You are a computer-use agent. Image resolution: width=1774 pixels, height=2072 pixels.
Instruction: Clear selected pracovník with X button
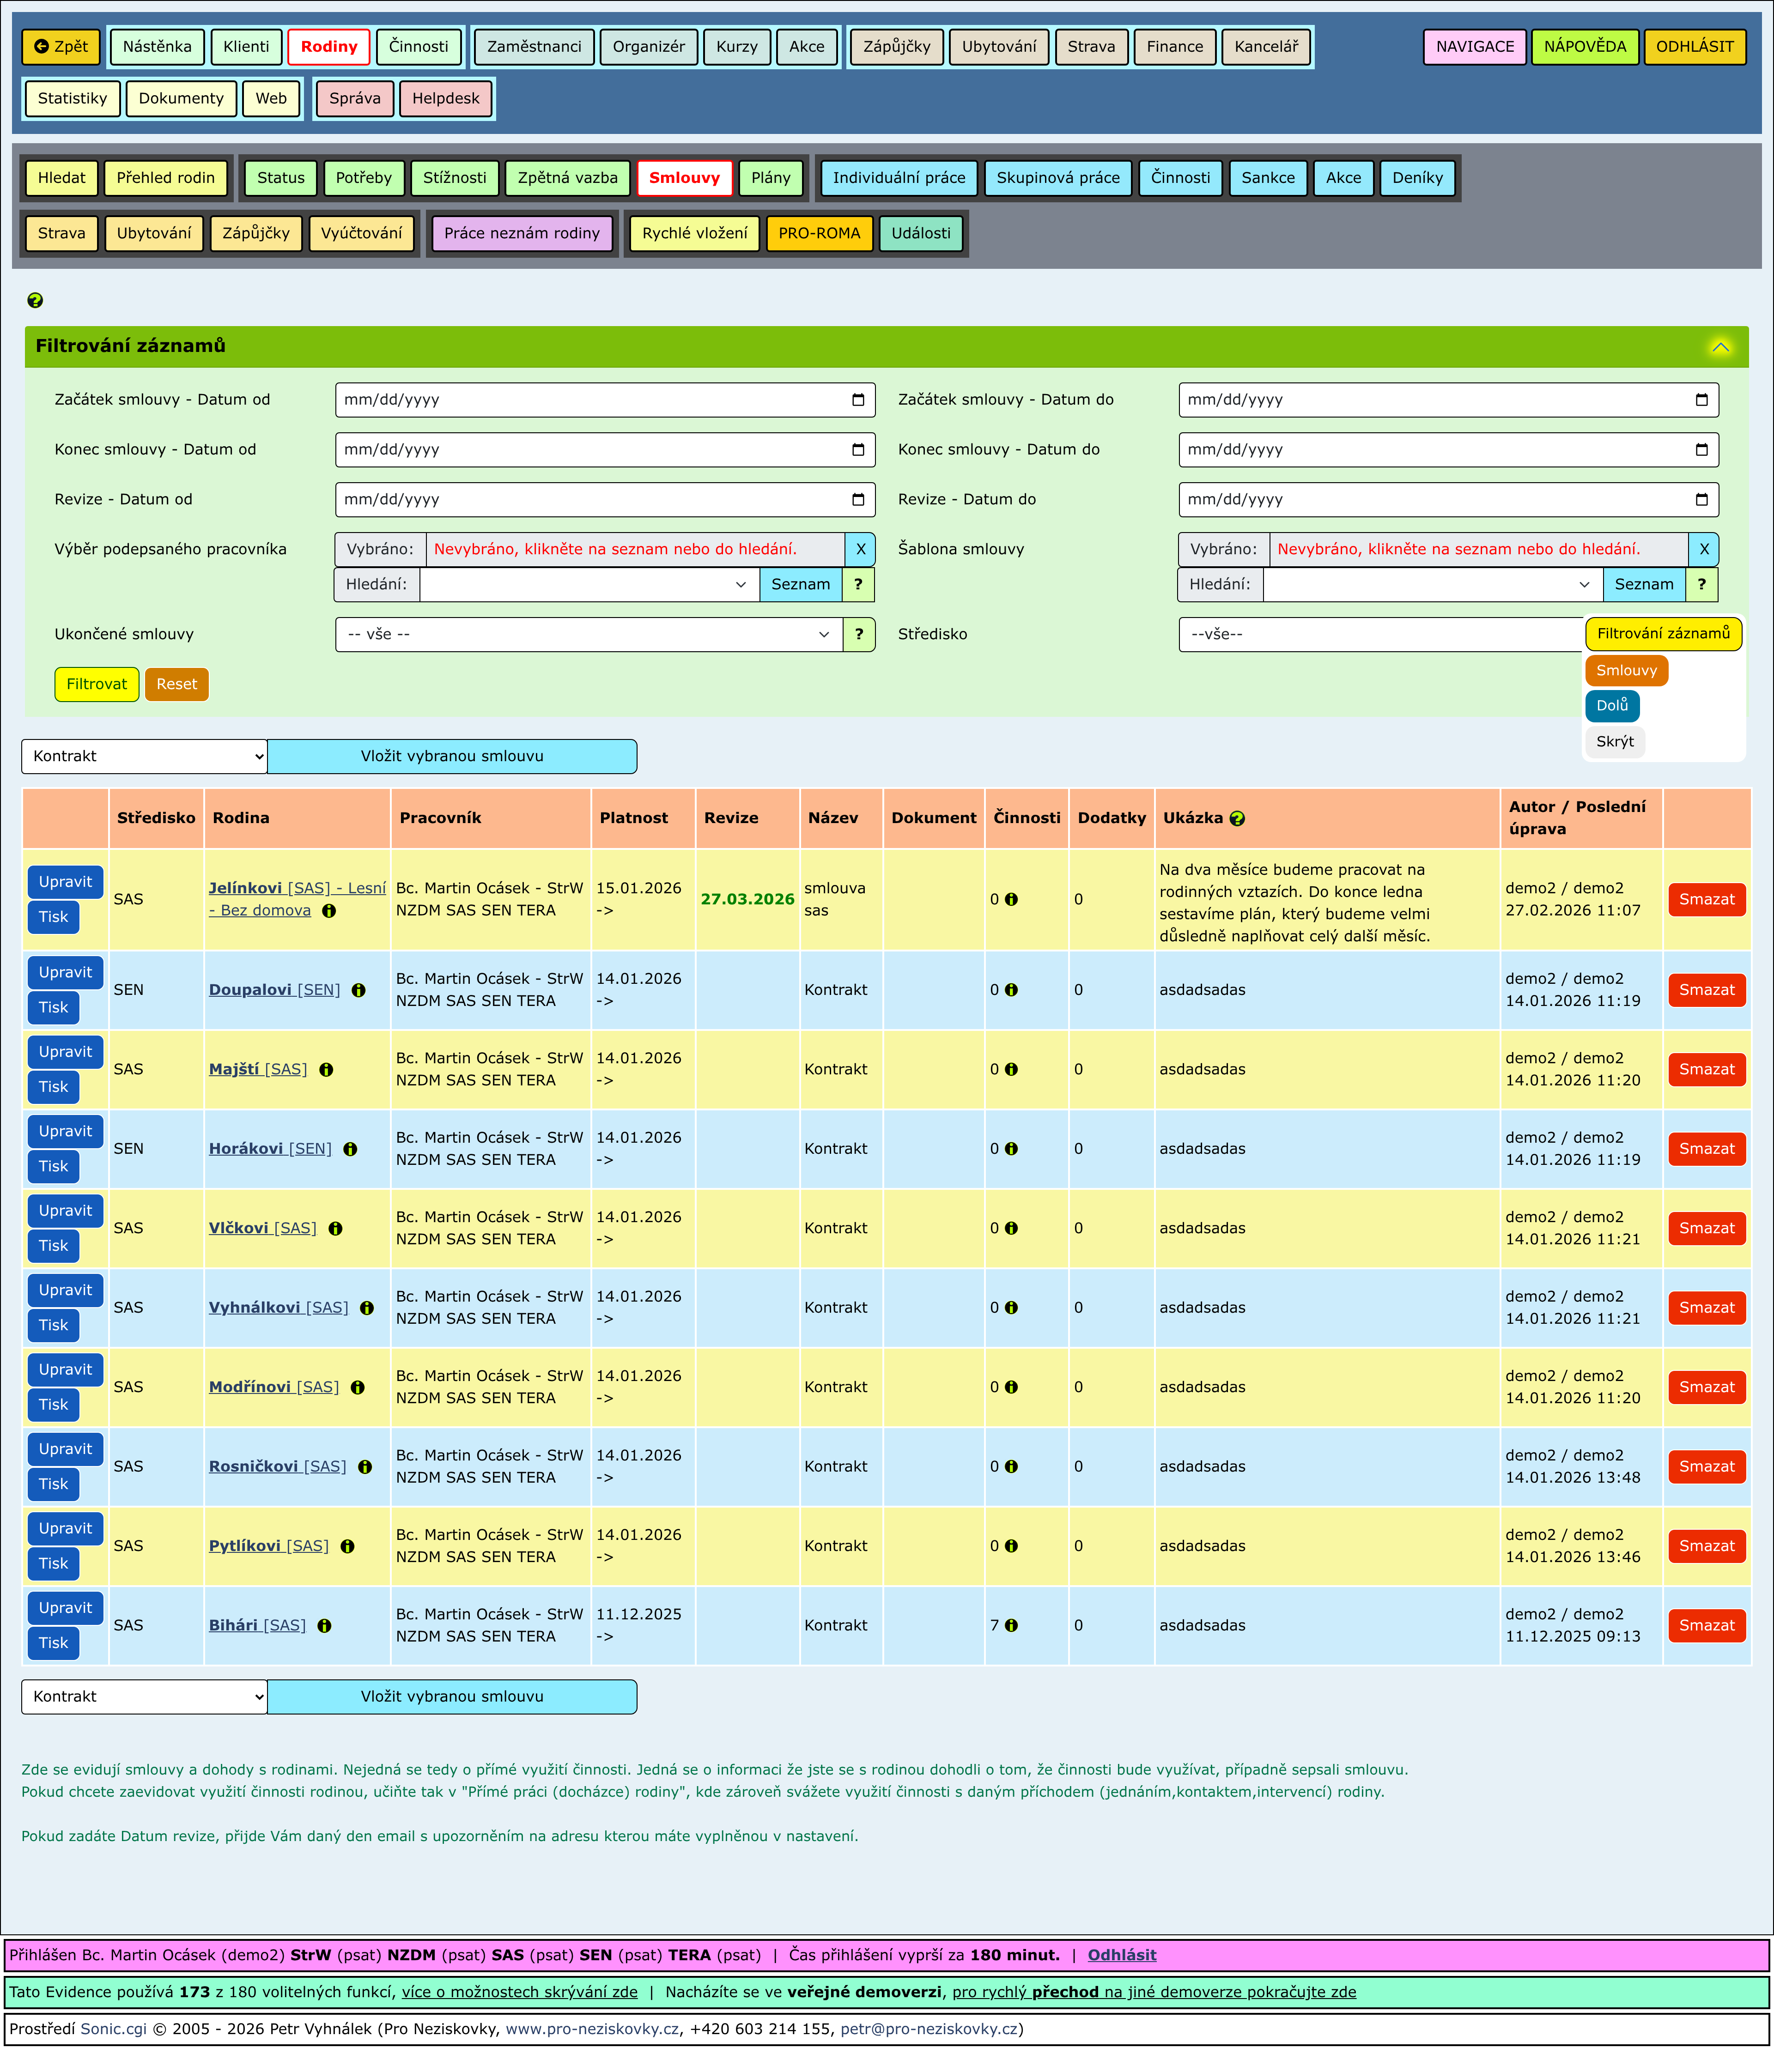860,549
